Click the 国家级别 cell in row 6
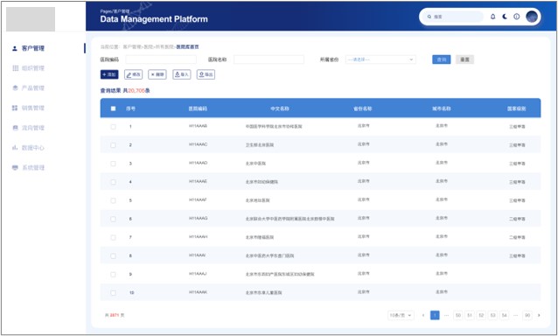The width and height of the screenshot is (558, 336). tap(517, 219)
